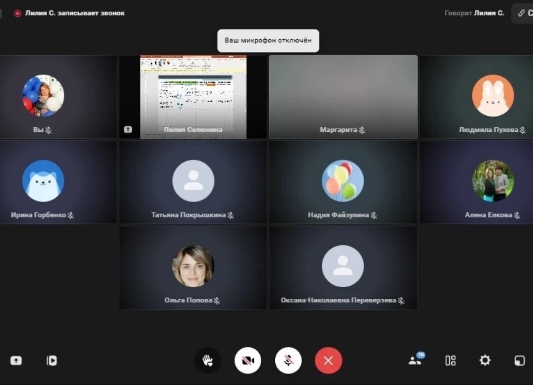Viewport: 533px width, 385px height.
Task: Start screen sharing from bottom left icon
Action: click(x=16, y=360)
